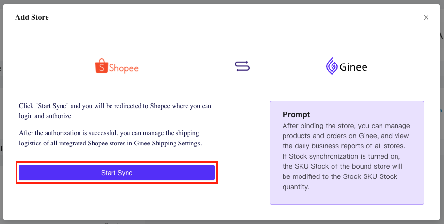Click the Start Sync button
444x224 pixels.
[117, 173]
